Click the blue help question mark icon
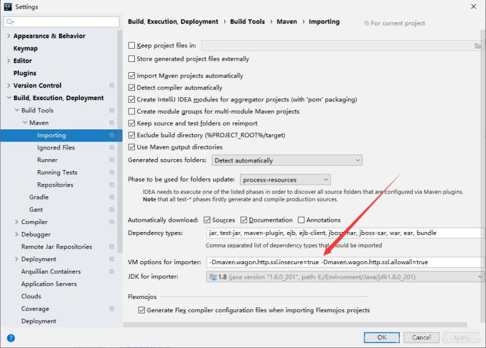The width and height of the screenshot is (486, 348). tap(11, 338)
